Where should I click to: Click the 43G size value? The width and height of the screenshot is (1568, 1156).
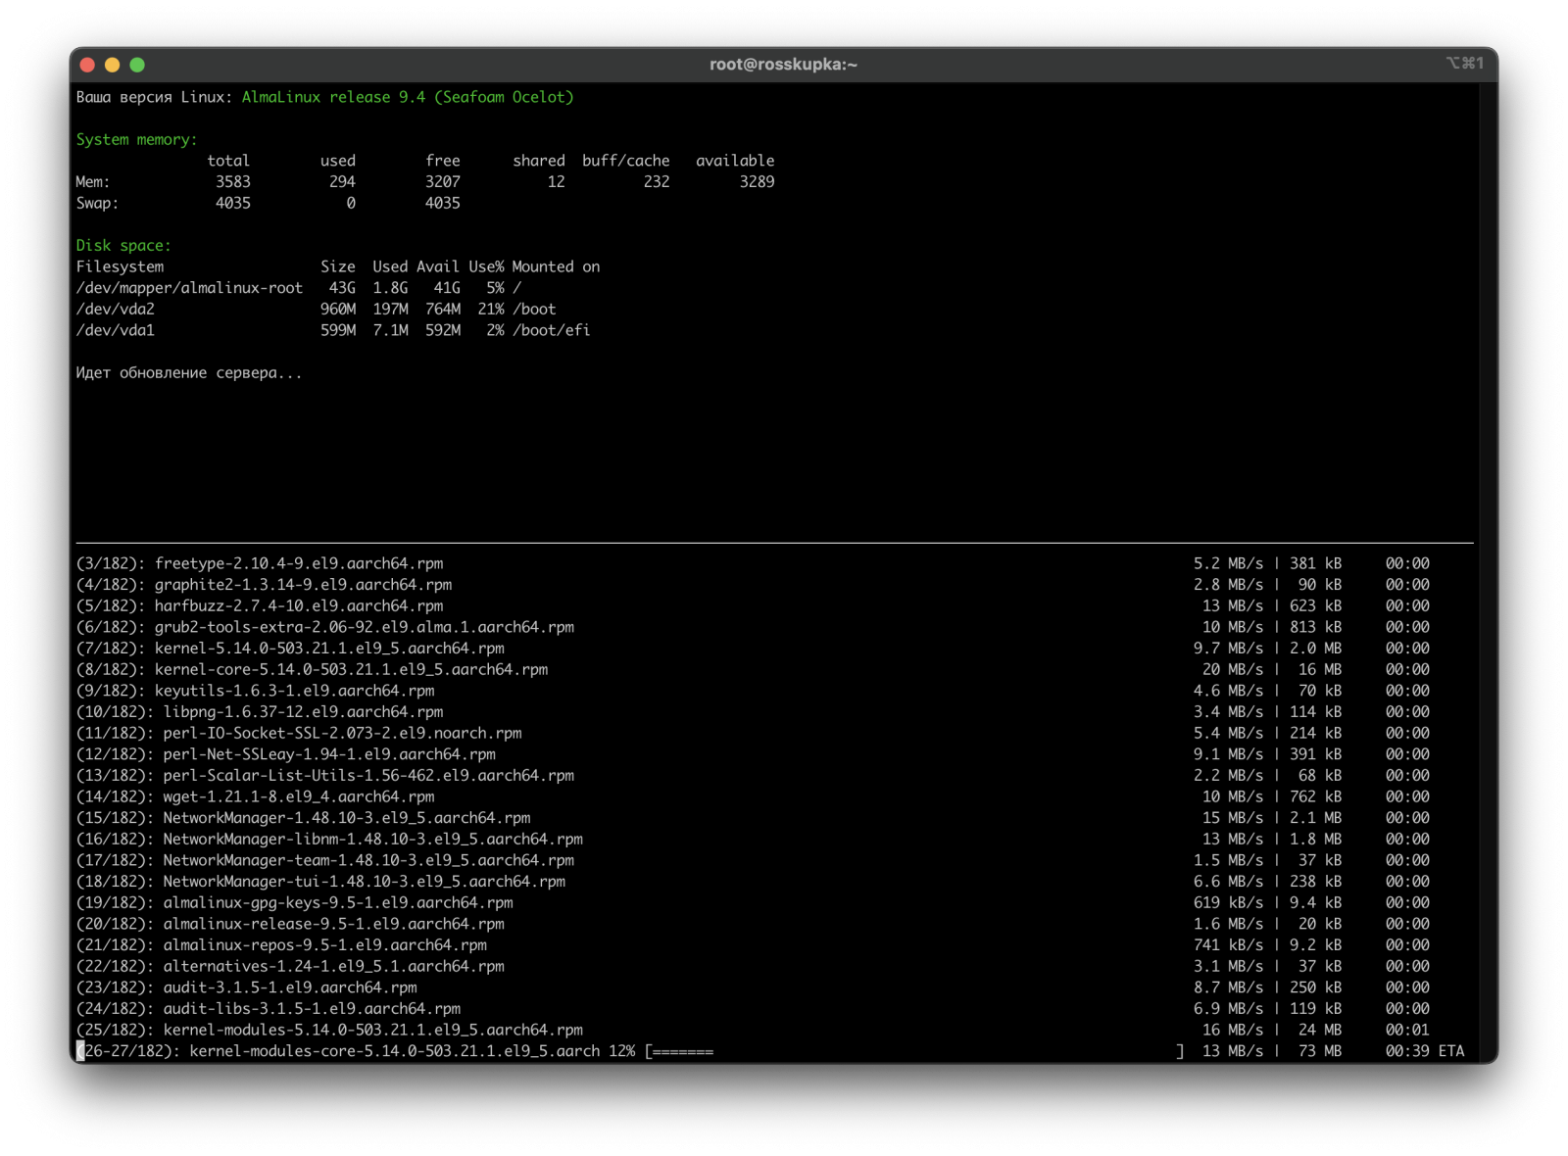pyautogui.click(x=342, y=288)
